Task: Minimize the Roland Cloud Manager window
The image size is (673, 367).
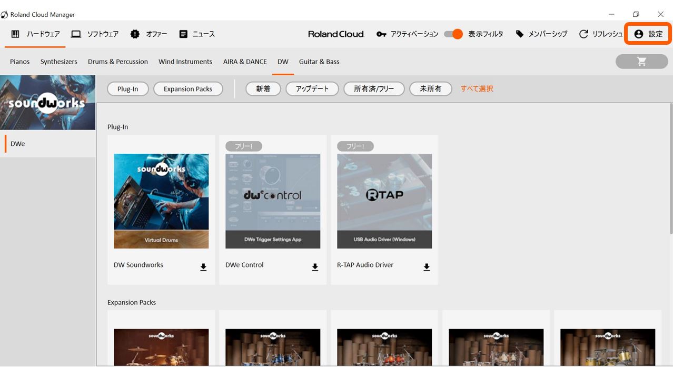Action: tap(611, 14)
